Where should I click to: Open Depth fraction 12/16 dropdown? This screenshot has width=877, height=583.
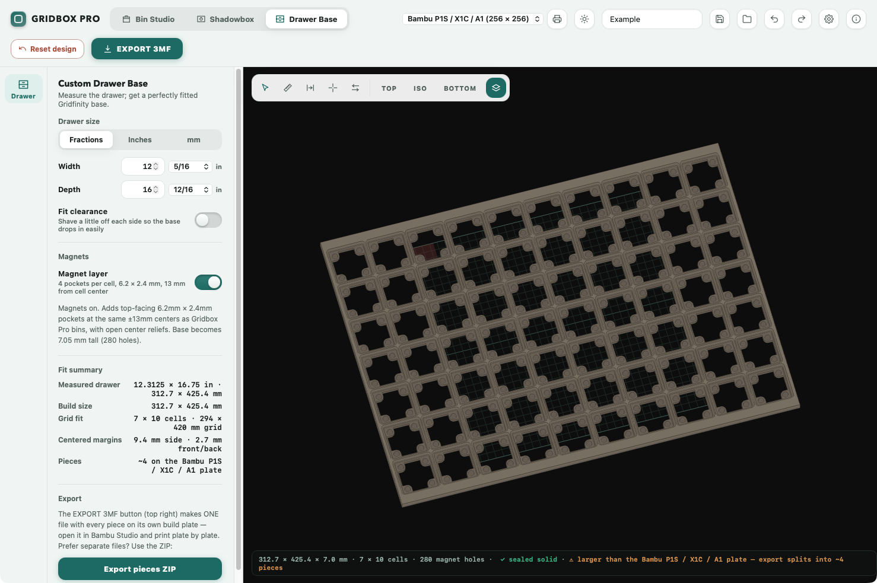click(190, 190)
